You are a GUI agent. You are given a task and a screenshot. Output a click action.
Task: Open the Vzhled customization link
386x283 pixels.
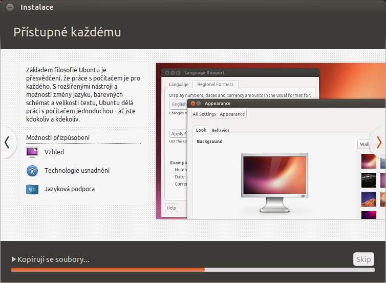[54, 152]
